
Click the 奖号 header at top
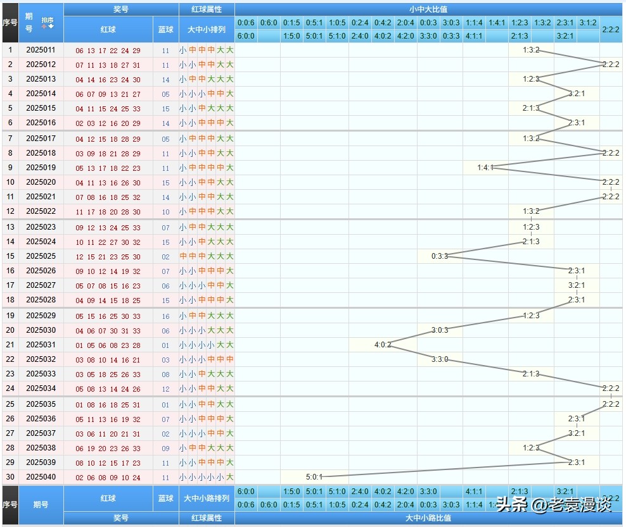click(120, 9)
